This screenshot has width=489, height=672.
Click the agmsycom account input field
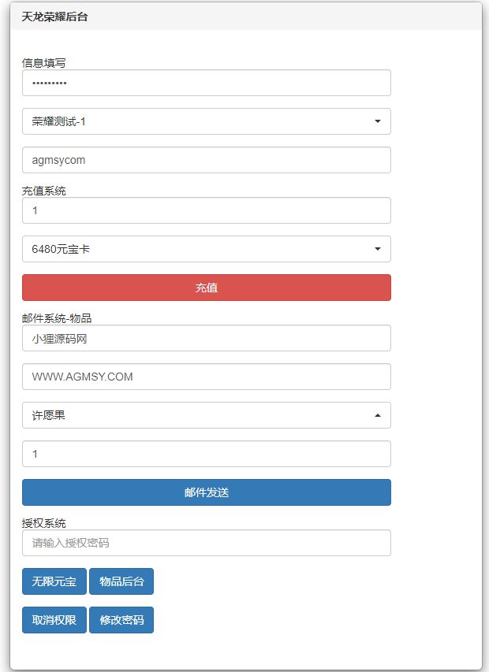coord(206,160)
